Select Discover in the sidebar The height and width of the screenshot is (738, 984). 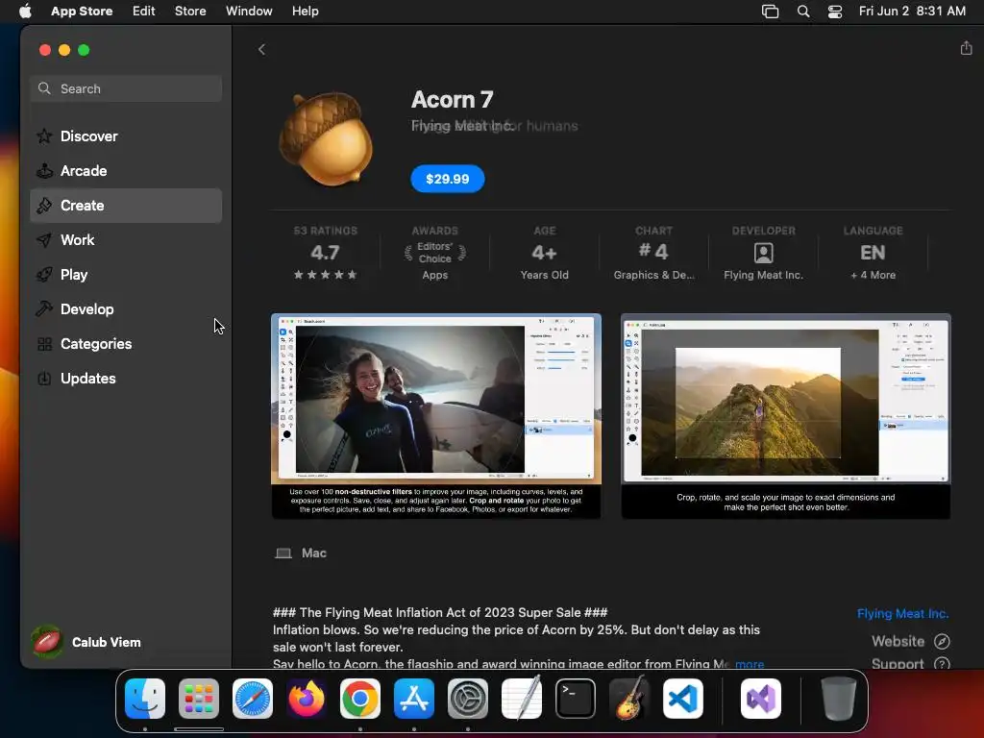click(126, 136)
